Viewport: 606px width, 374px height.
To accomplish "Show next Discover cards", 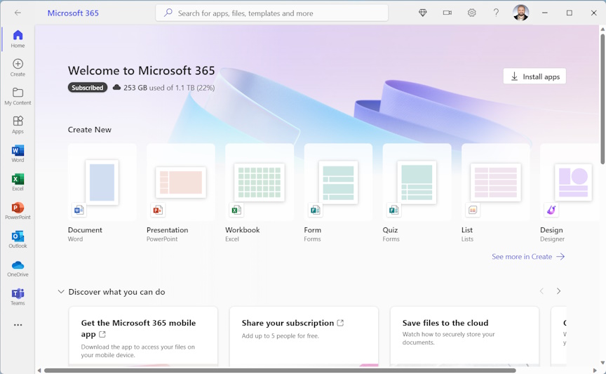I will (x=558, y=290).
